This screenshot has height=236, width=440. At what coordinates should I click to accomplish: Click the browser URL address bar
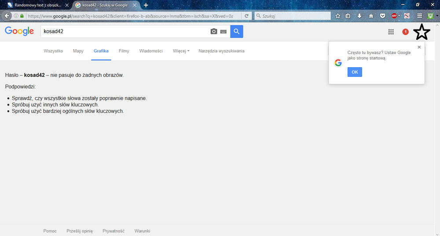pos(130,16)
